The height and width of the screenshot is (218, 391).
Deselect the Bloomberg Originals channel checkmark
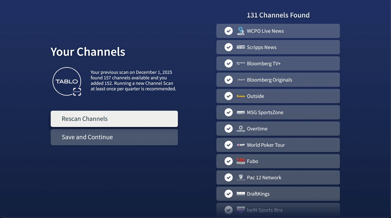coord(228,80)
